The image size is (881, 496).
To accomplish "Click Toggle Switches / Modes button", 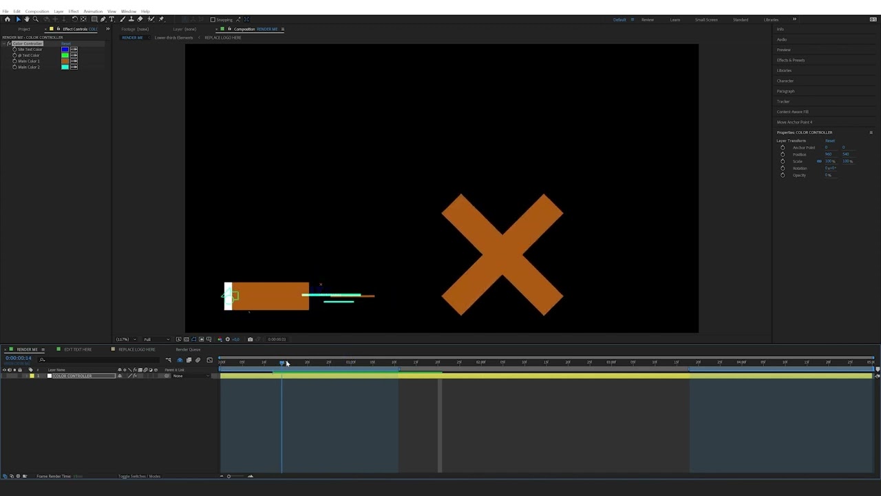I will point(139,476).
